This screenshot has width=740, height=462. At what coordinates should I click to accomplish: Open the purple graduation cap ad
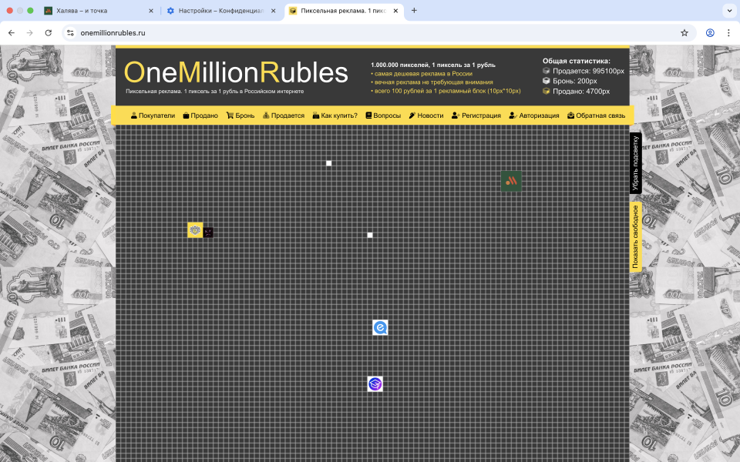click(375, 383)
